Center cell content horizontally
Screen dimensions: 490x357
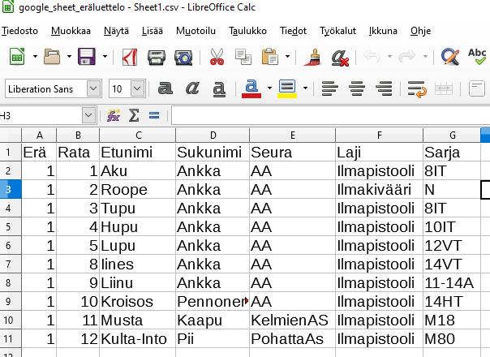[357, 88]
